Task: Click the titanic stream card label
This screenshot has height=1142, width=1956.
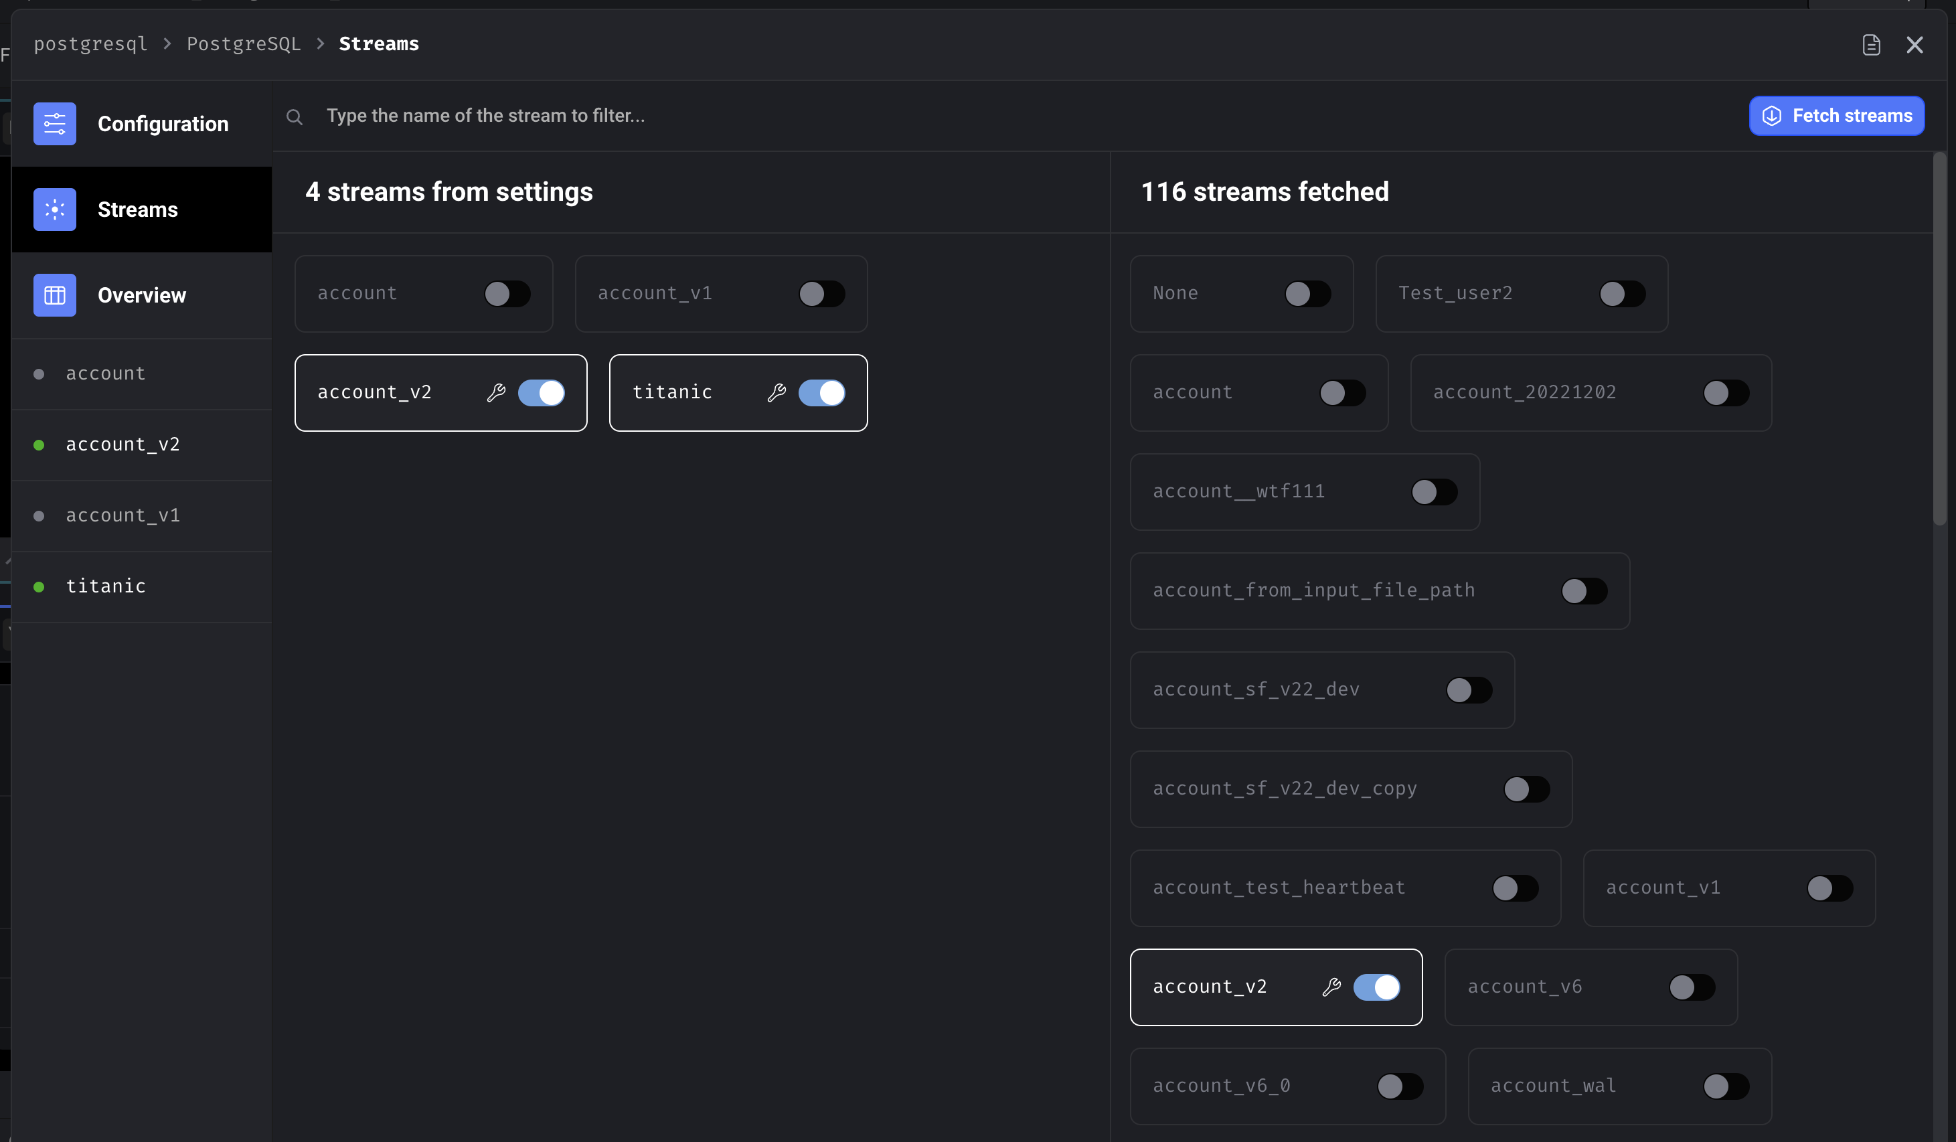Action: [672, 392]
